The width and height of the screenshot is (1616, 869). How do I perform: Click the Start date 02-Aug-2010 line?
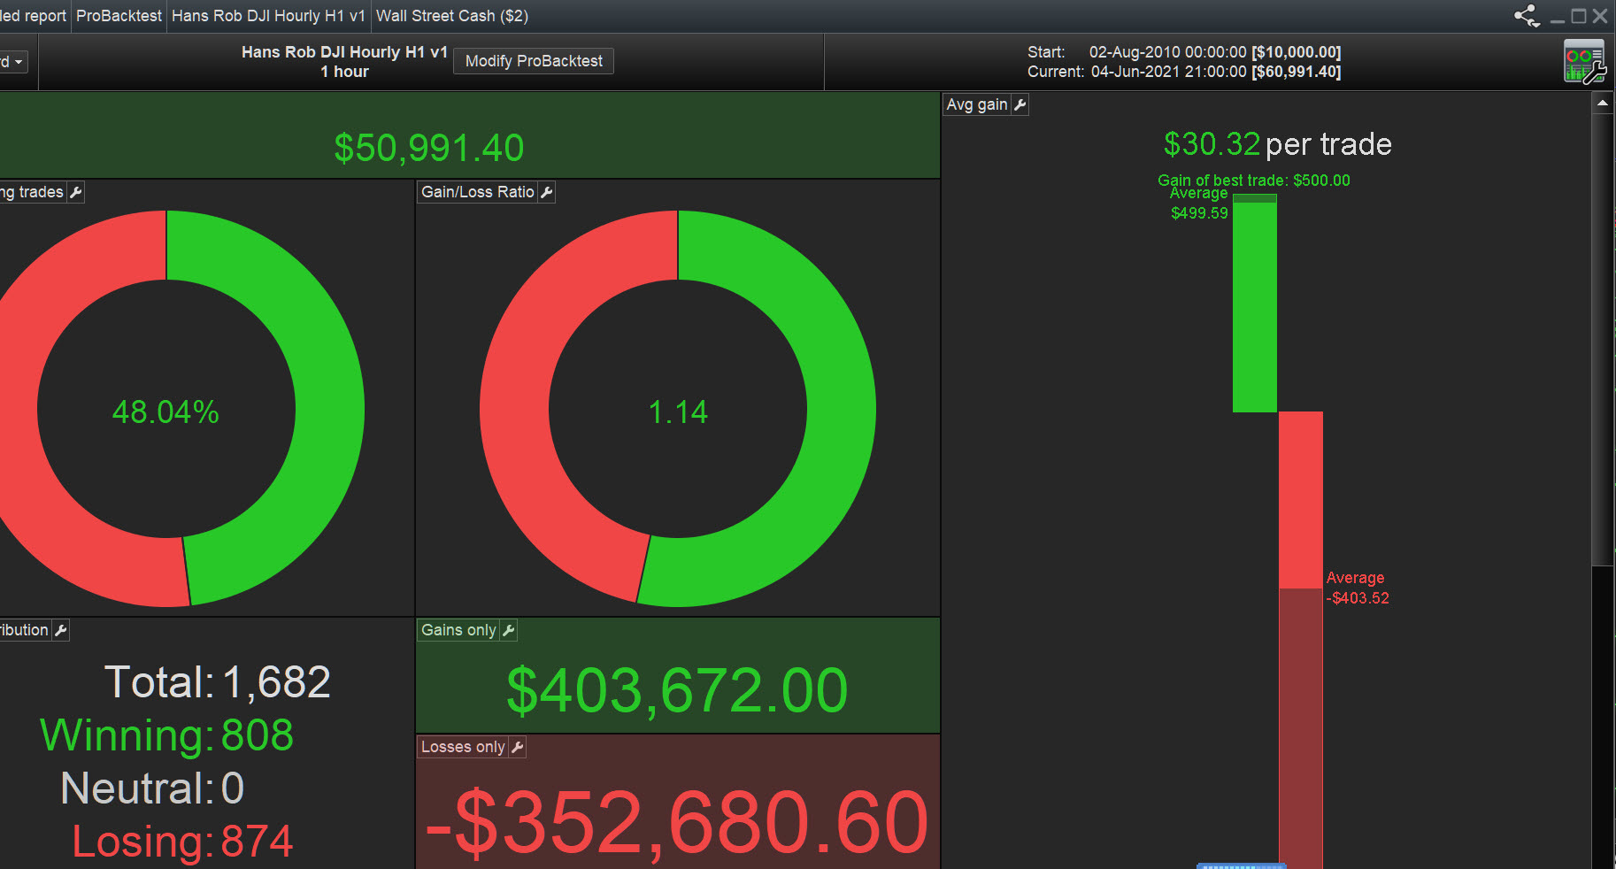(1184, 52)
